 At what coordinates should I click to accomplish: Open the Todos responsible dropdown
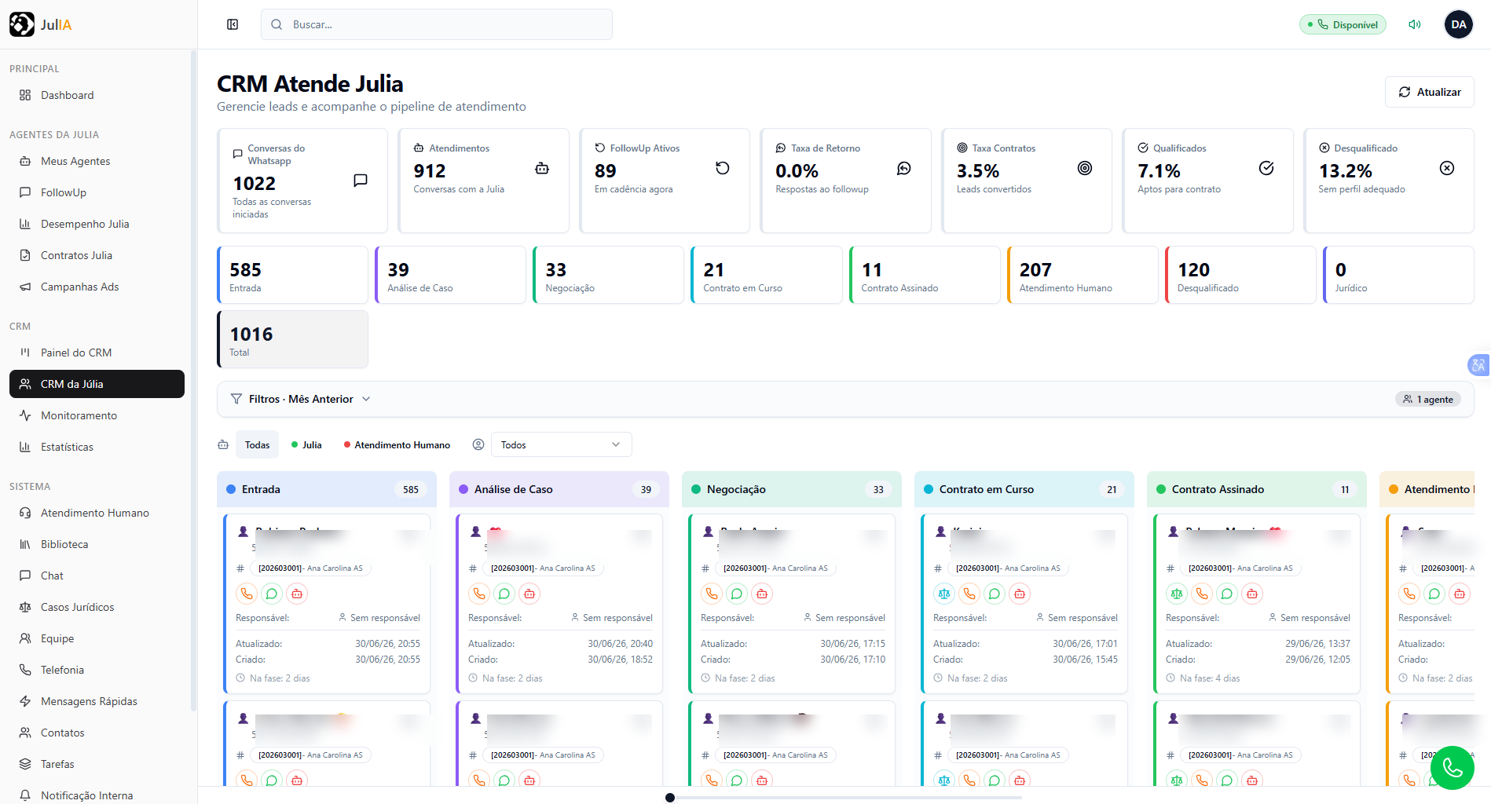click(561, 444)
